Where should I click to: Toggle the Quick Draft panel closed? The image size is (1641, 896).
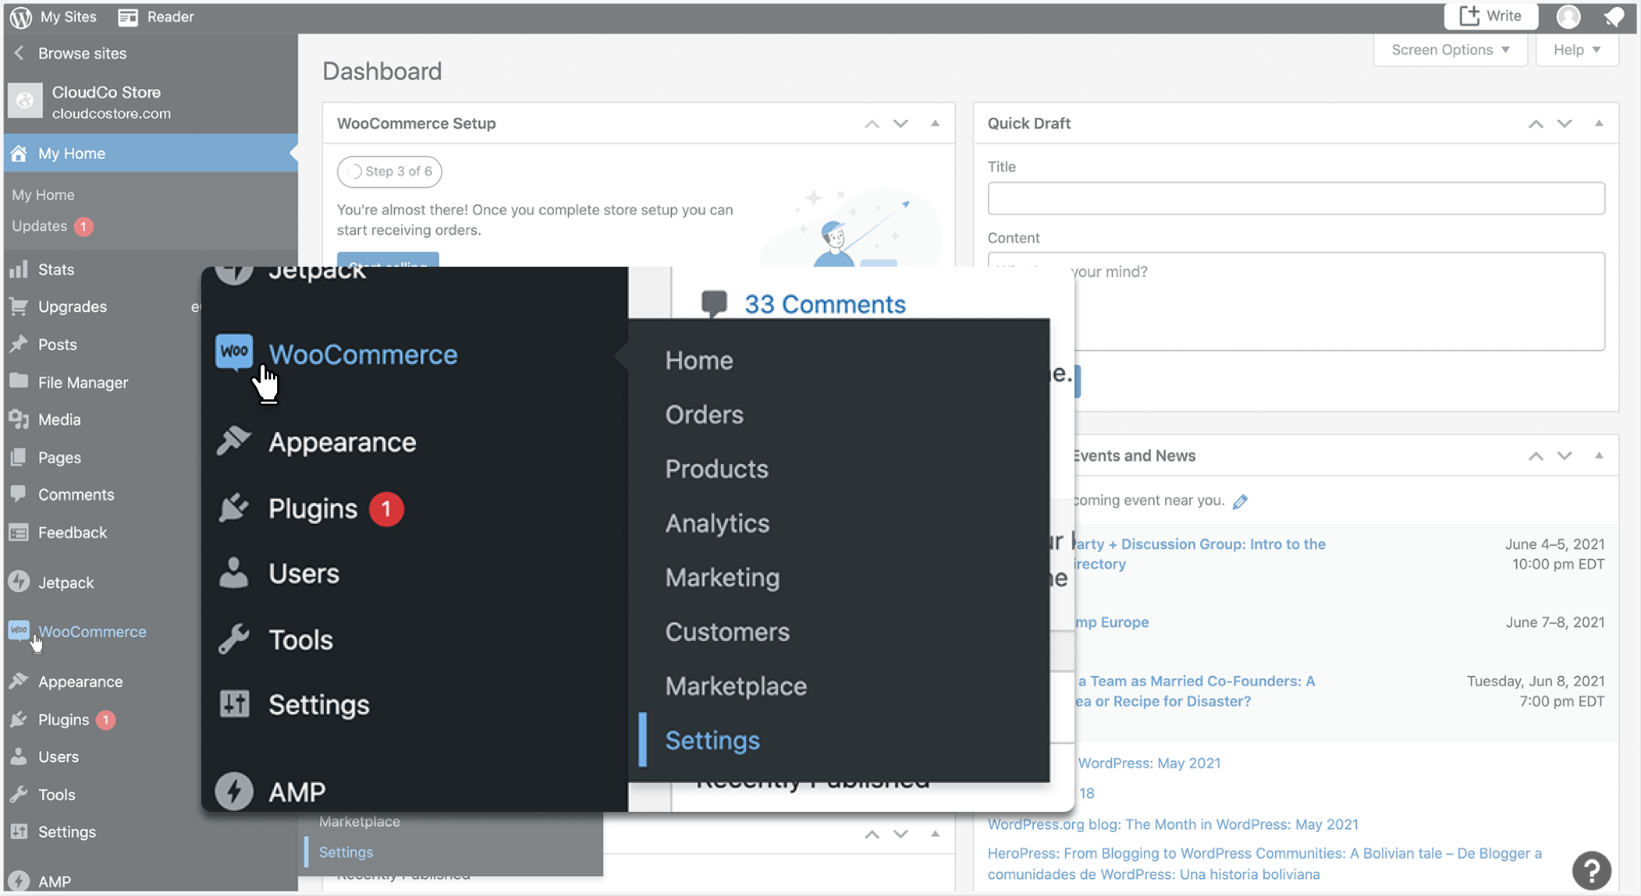click(x=1599, y=123)
